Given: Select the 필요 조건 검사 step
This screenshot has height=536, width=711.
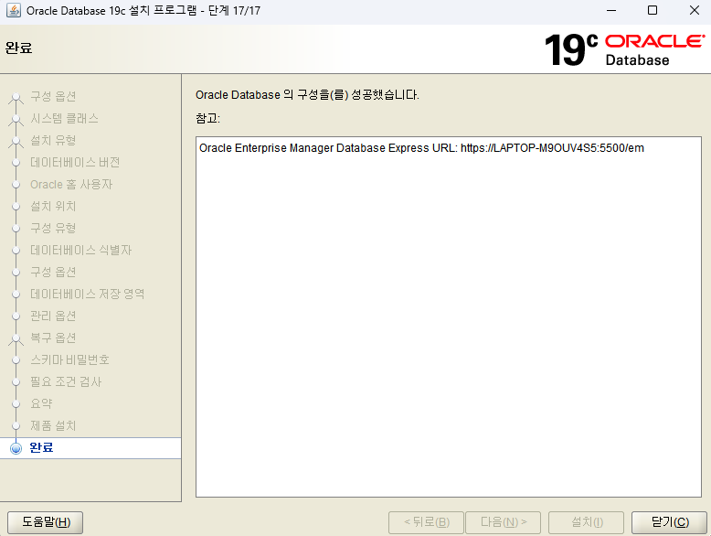Looking at the screenshot, I should 66,381.
